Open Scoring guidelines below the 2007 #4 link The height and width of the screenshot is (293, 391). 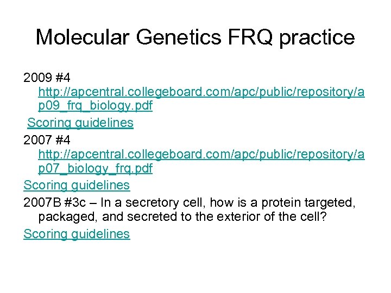point(77,185)
